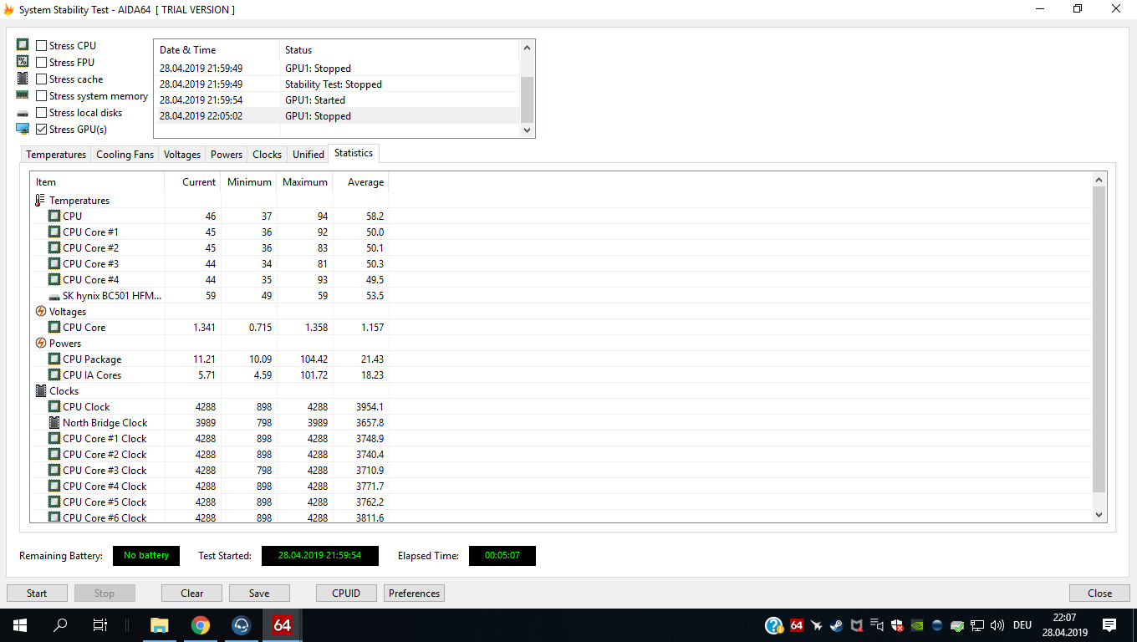Open the Action Center notifications icon
Screen dimensions: 1137x642
click(x=1109, y=625)
